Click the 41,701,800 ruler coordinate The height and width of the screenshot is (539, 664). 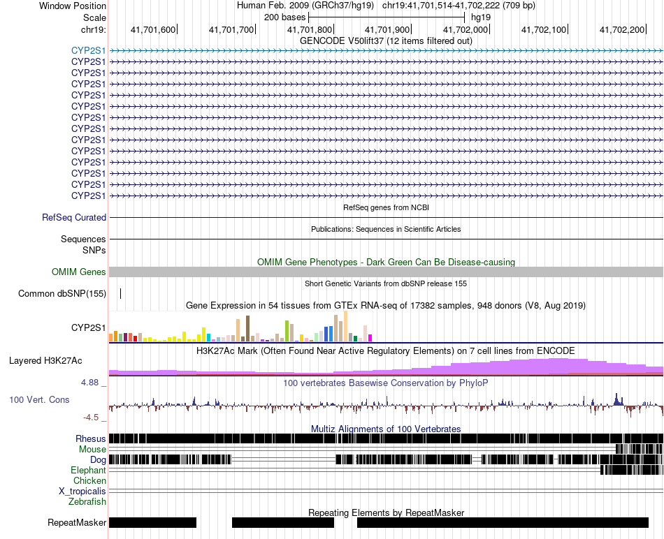pos(310,29)
